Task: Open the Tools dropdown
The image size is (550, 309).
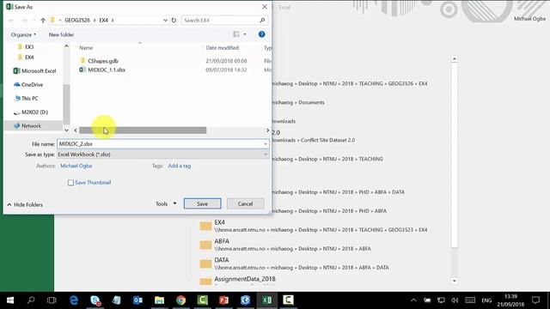Action: 166,203
